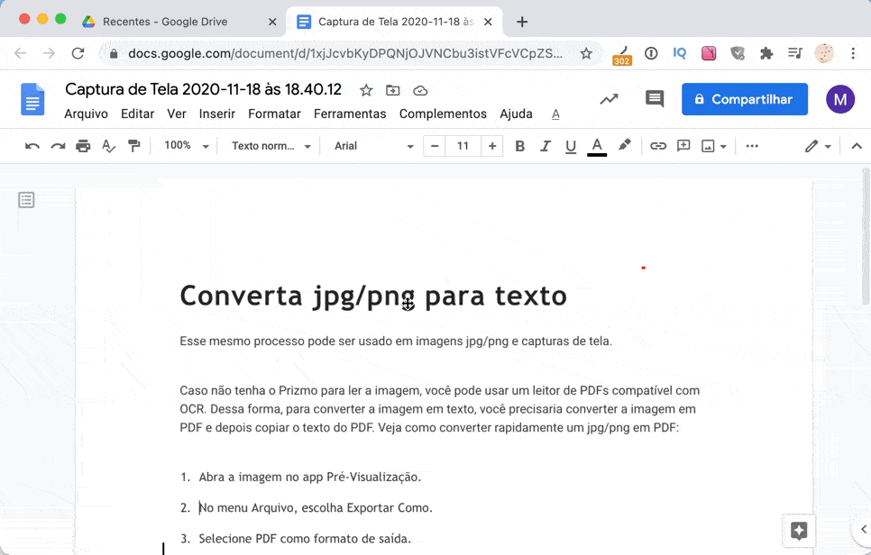Open the Texto normal style dropdown
This screenshot has height=555, width=871.
[x=271, y=146]
